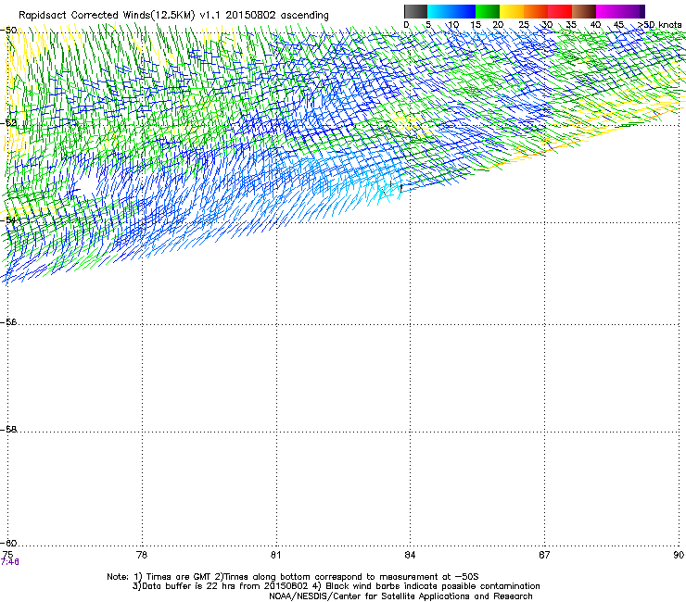Click the '-52' latitude axis label

coord(8,123)
